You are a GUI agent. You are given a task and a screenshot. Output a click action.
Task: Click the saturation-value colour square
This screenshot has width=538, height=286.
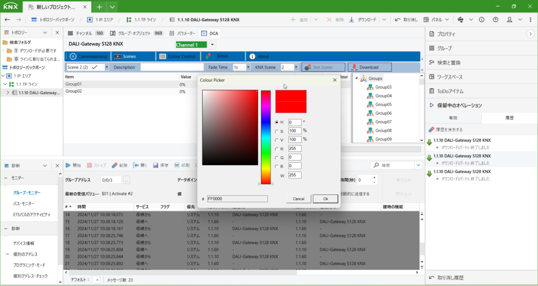point(230,128)
